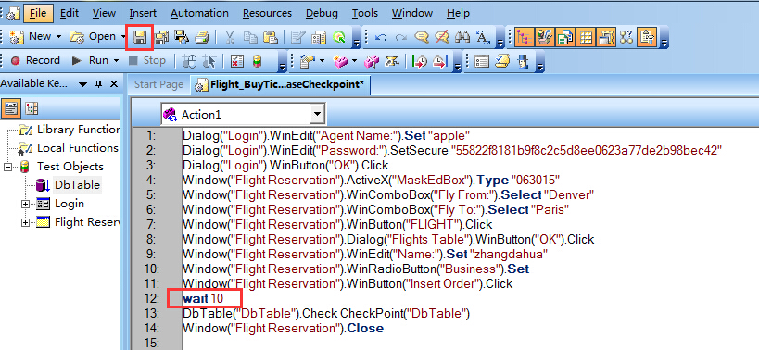Click the Check Syntax scroll icon
Viewport: 759px width, 350px height.
(502, 61)
